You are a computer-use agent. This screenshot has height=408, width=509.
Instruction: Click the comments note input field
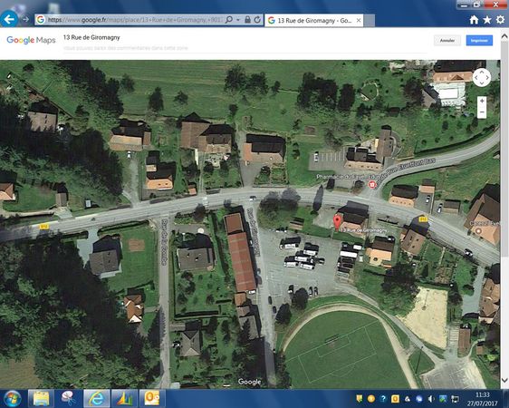pos(245,48)
